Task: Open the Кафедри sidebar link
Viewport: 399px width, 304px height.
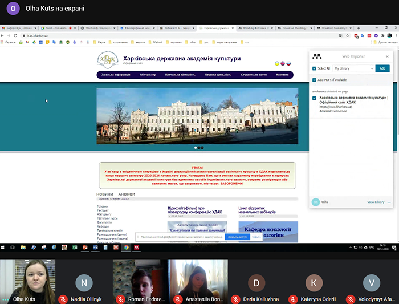Action: tap(103, 226)
